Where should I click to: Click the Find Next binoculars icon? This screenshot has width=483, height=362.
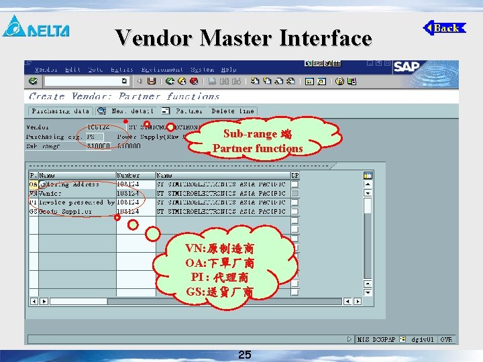click(x=236, y=81)
